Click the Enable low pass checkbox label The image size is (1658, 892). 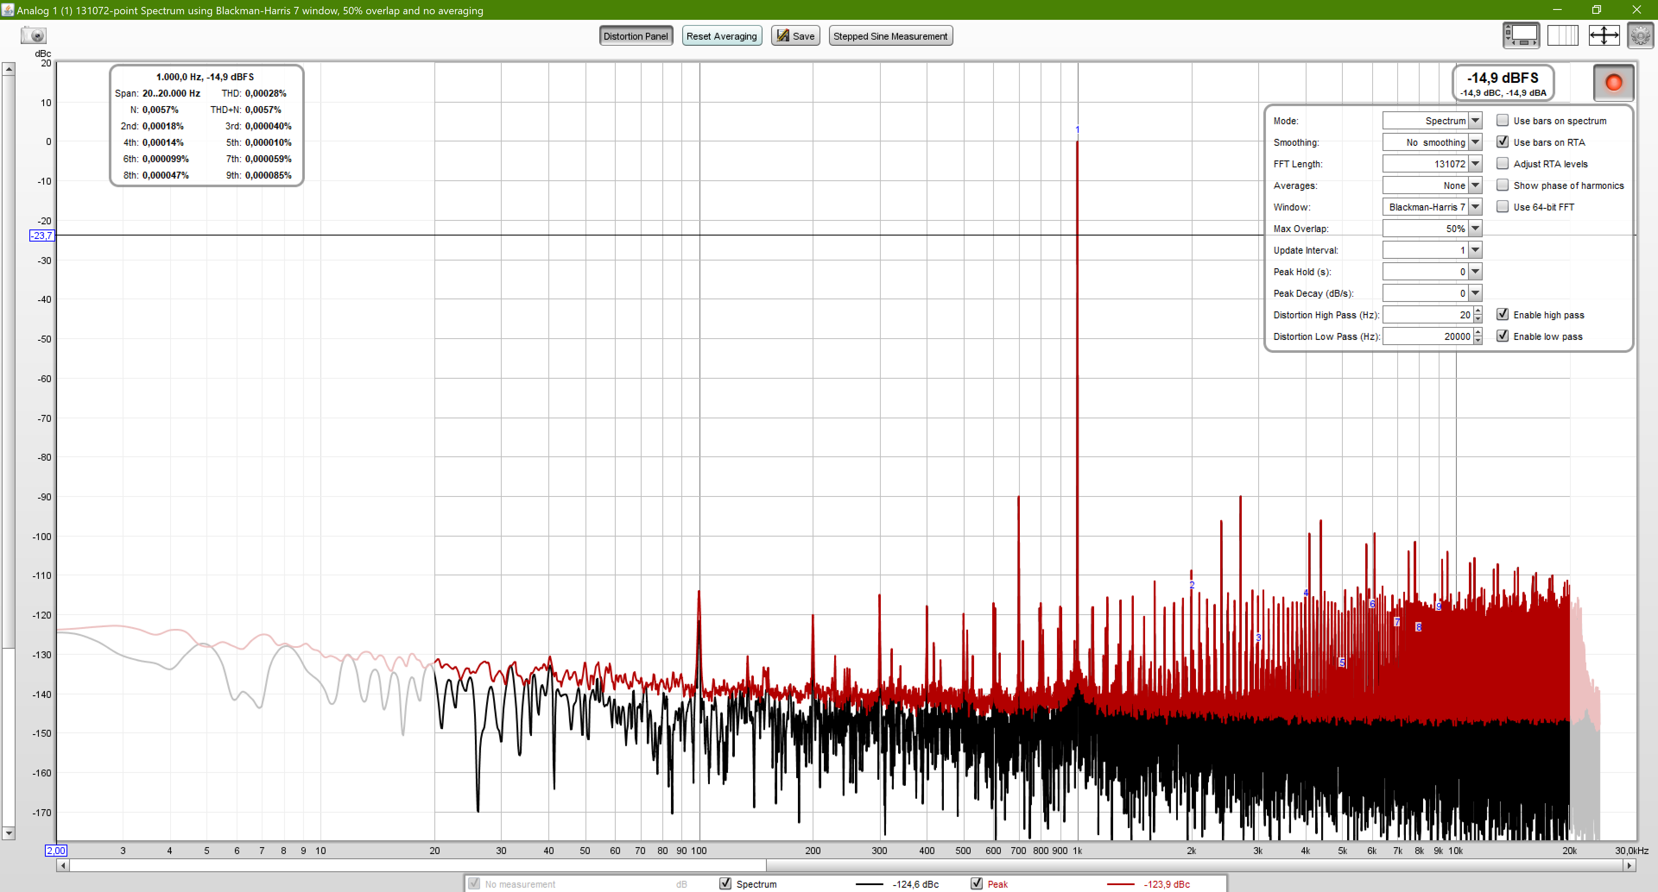1547,336
